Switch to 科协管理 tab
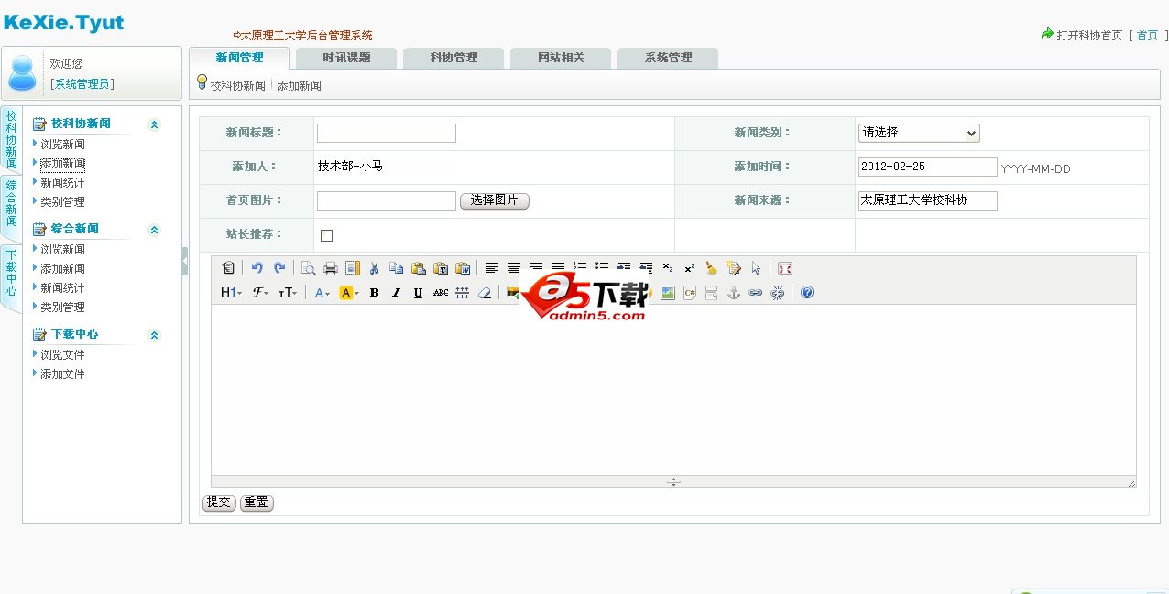1169x594 pixels. pos(453,58)
